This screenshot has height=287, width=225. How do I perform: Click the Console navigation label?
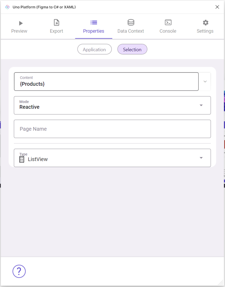tap(168, 31)
